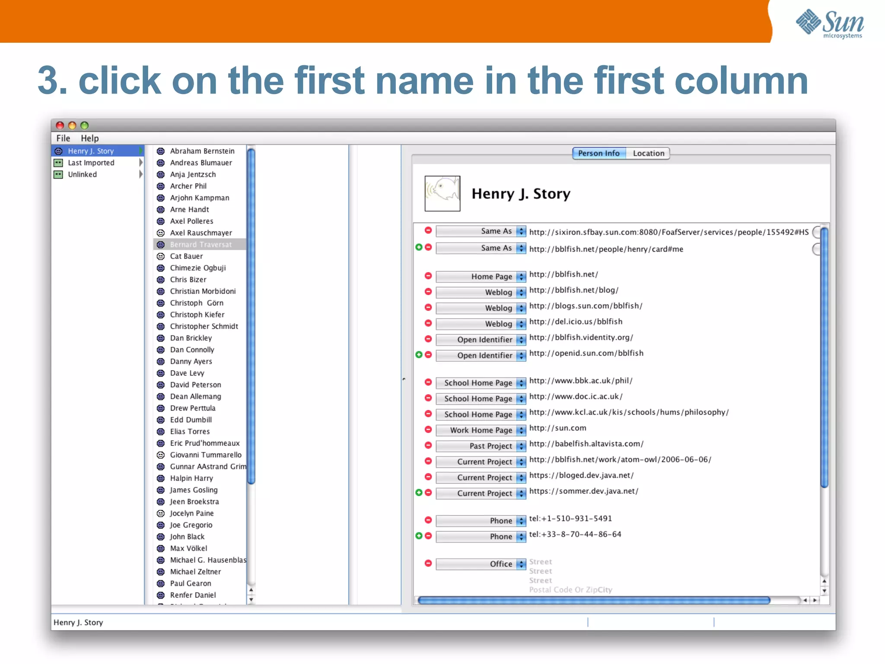Click the horizontal scrollbar under person details
The image size is (885, 664).
593,600
